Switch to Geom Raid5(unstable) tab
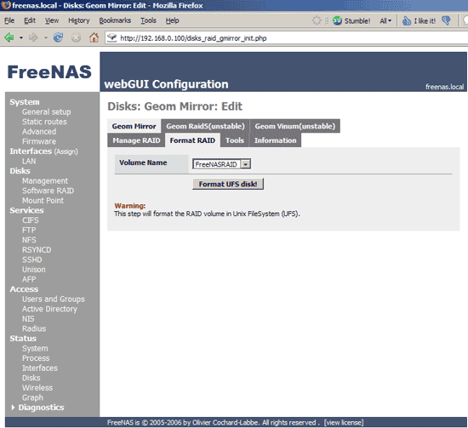 click(x=205, y=126)
